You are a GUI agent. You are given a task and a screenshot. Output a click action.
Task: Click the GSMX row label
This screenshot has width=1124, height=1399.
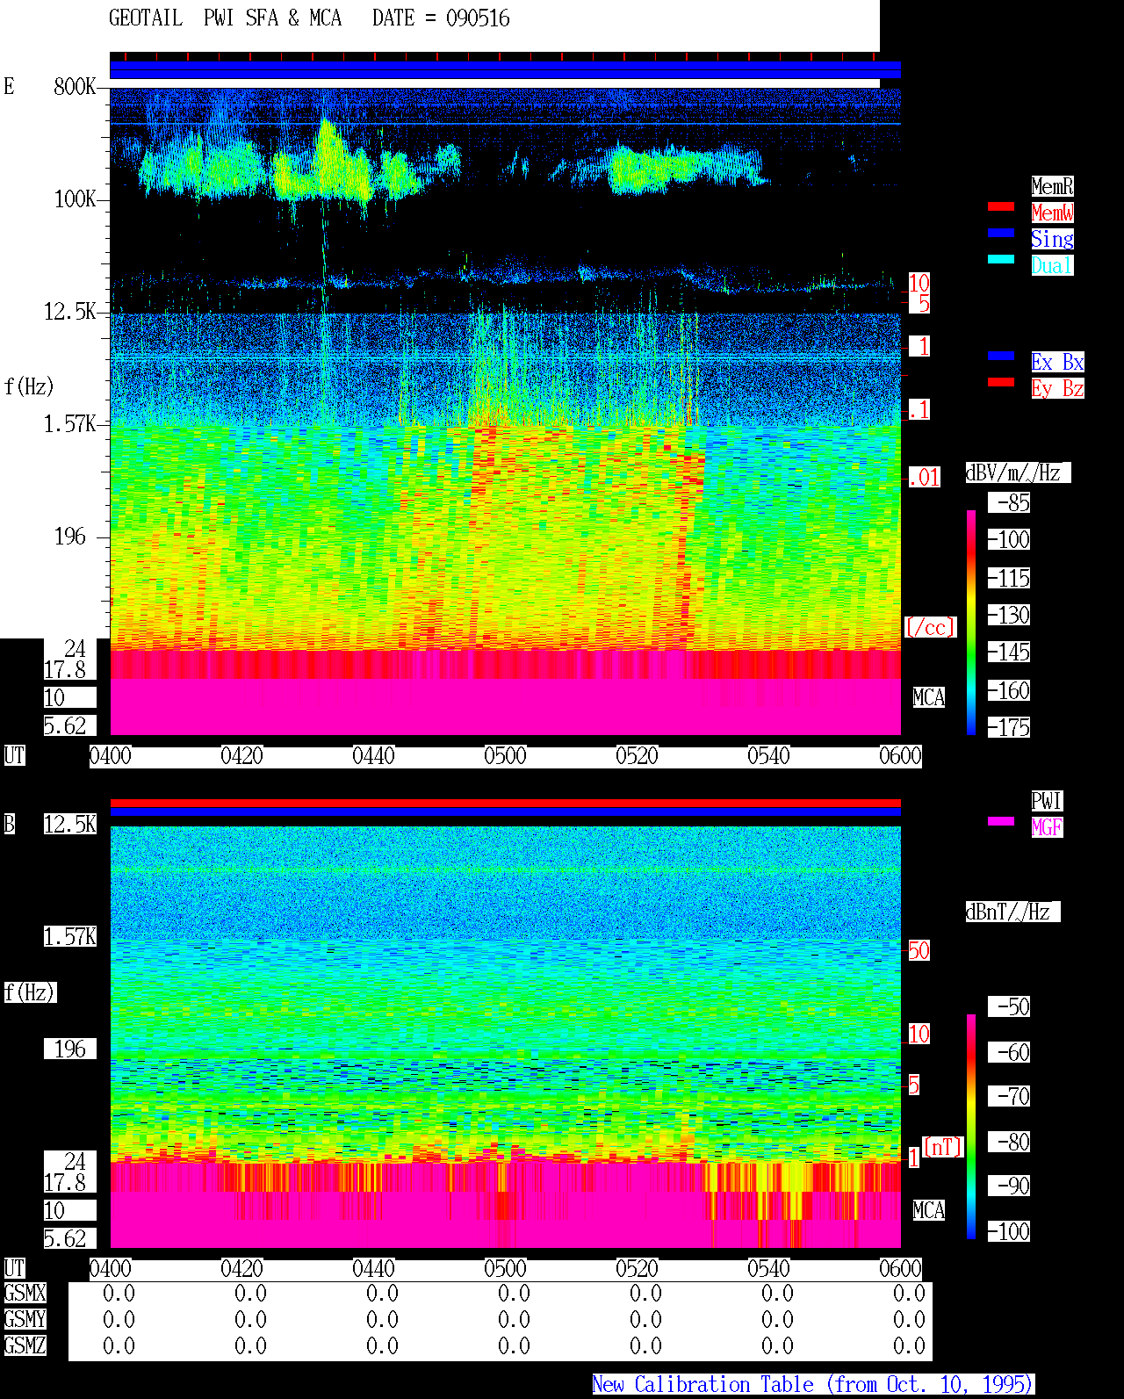point(25,1293)
